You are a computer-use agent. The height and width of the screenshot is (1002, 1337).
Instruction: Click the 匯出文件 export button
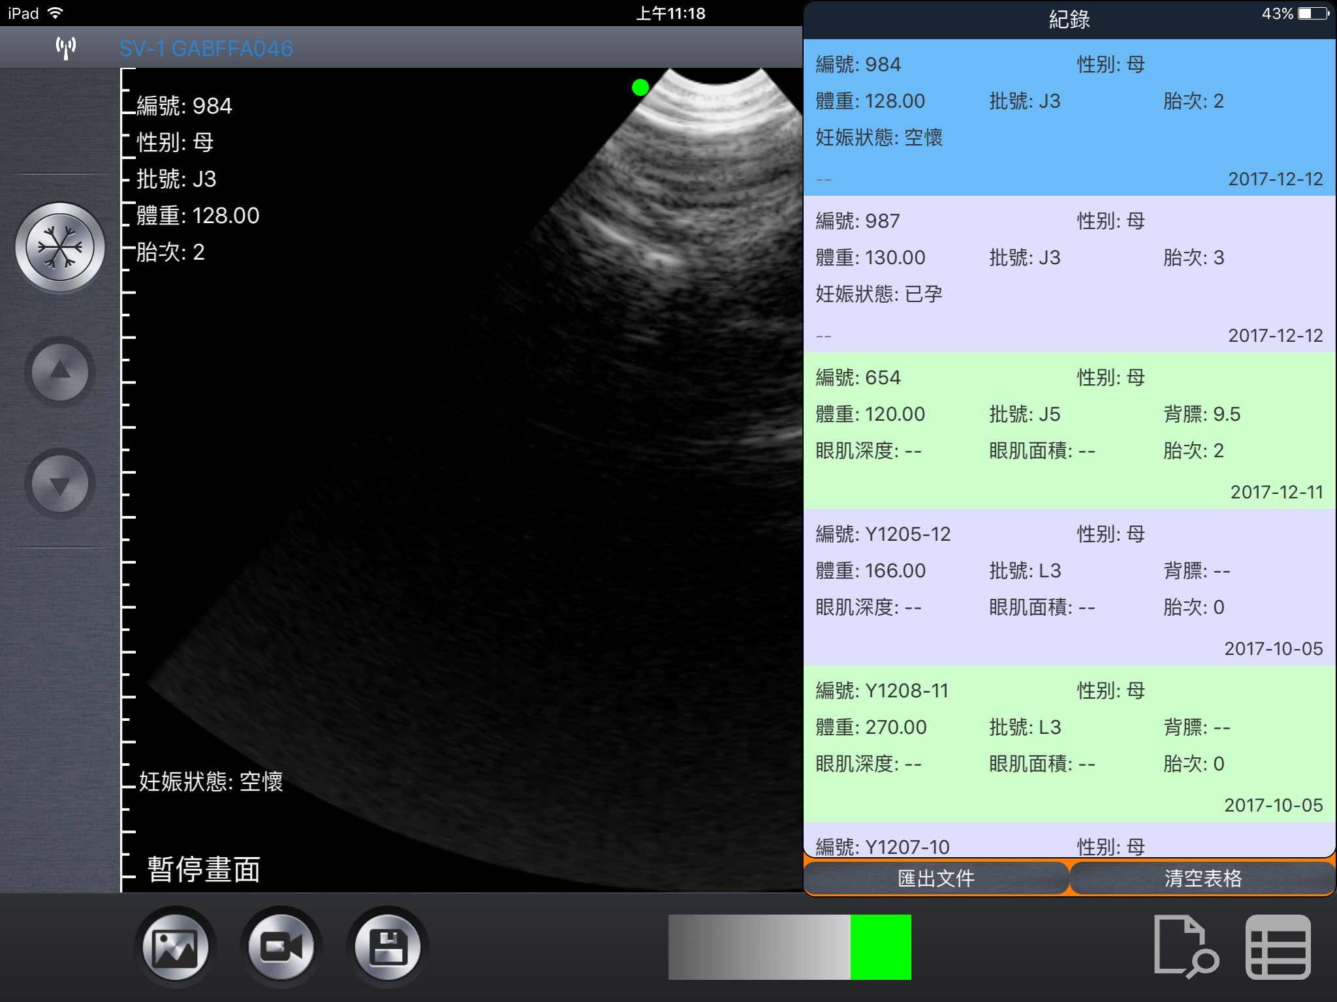(936, 879)
